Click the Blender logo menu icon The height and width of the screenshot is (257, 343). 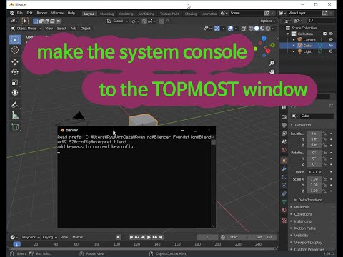12,13
